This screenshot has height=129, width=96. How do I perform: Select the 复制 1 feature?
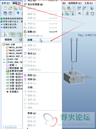(11, 65)
